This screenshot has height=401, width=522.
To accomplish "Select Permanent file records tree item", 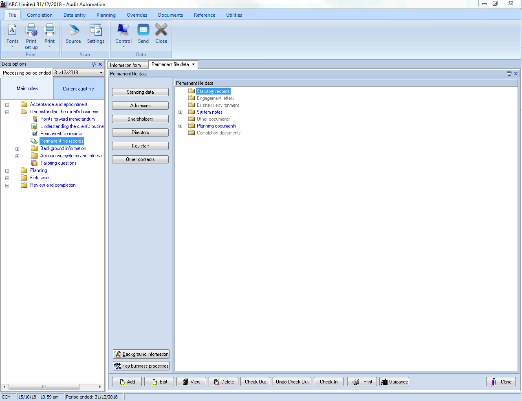I will pos(62,141).
